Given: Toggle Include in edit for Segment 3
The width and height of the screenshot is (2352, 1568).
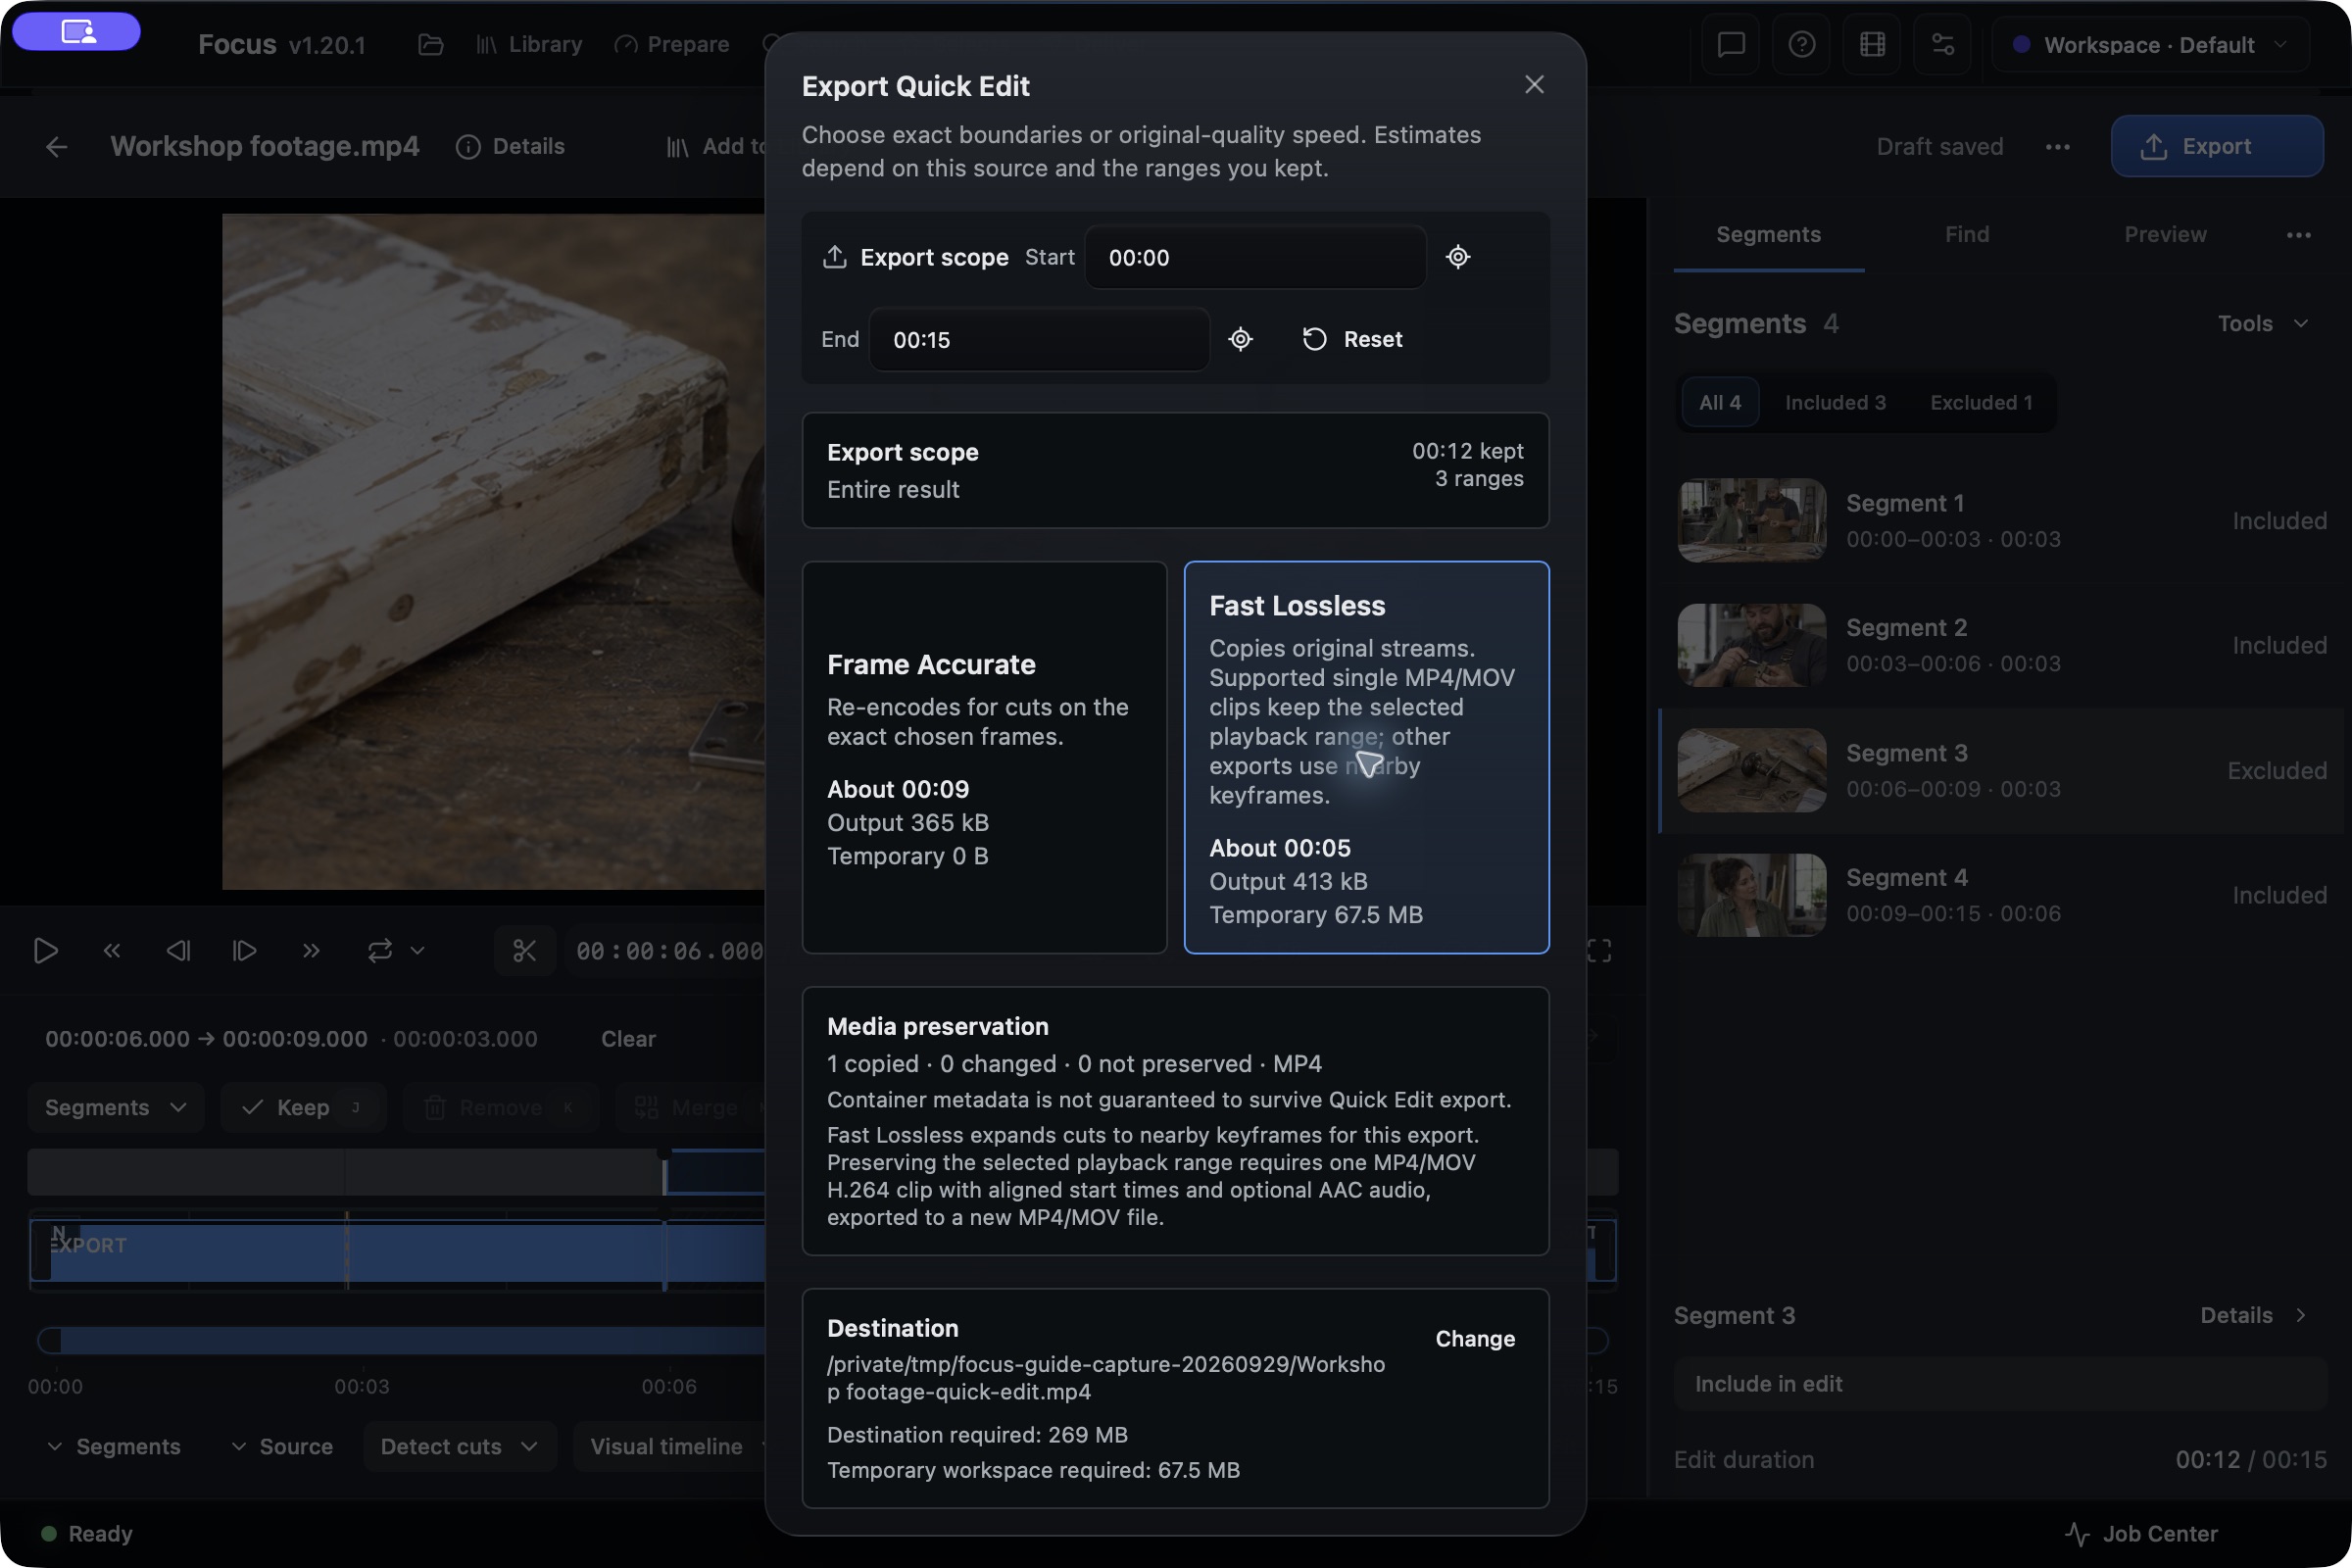Looking at the screenshot, I should click(2000, 1383).
